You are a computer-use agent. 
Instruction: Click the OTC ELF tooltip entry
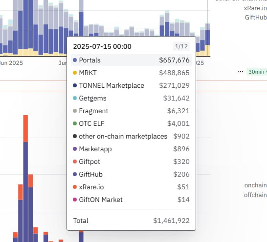point(131,123)
